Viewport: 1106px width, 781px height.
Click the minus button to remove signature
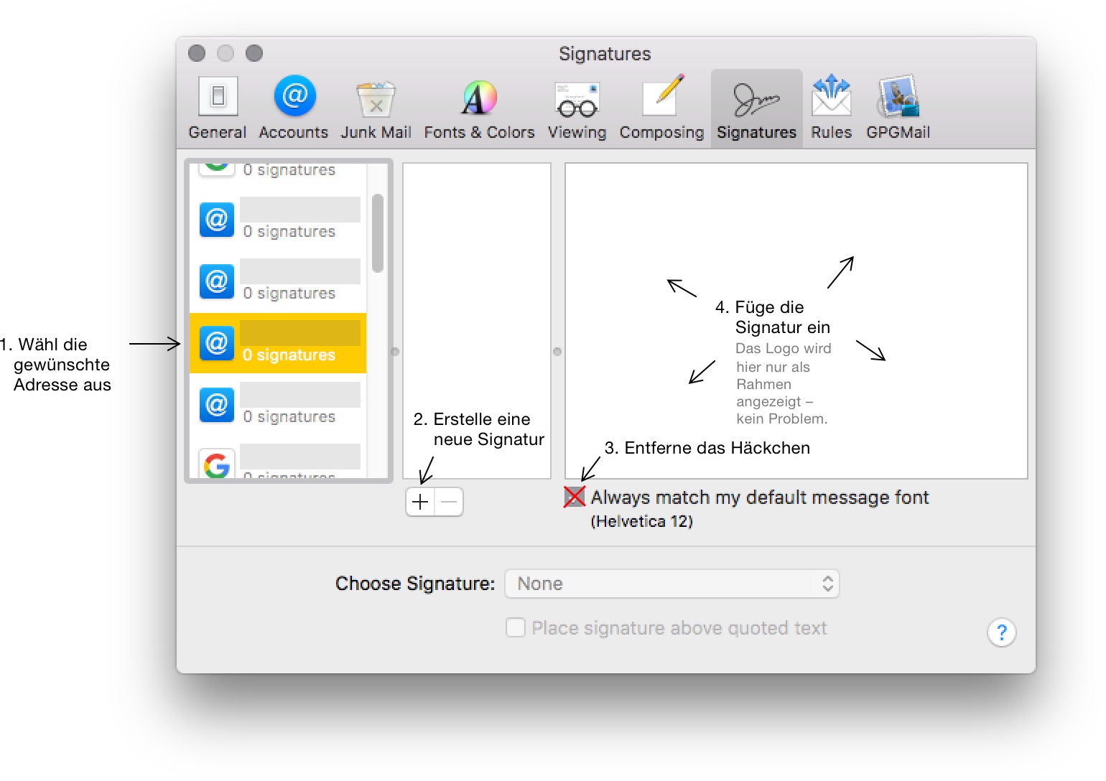[x=449, y=502]
